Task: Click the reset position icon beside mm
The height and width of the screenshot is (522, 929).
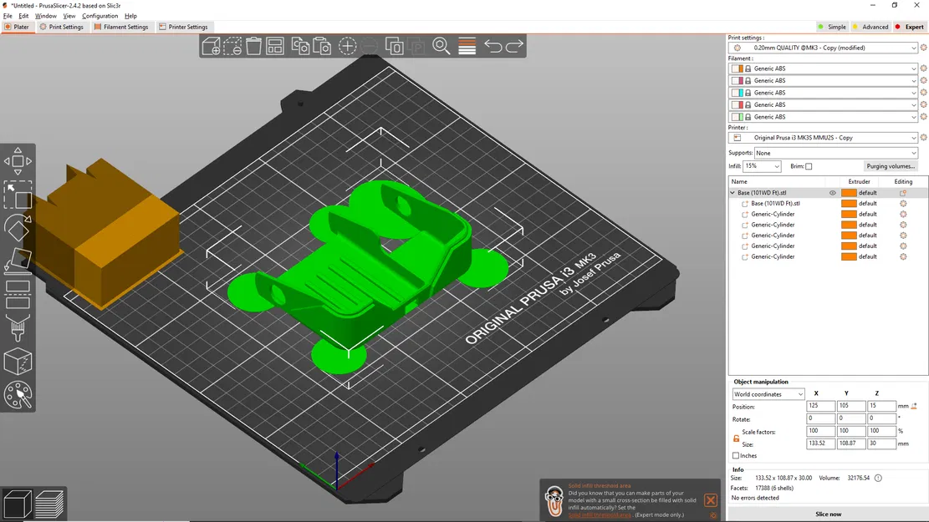Action: (914, 406)
